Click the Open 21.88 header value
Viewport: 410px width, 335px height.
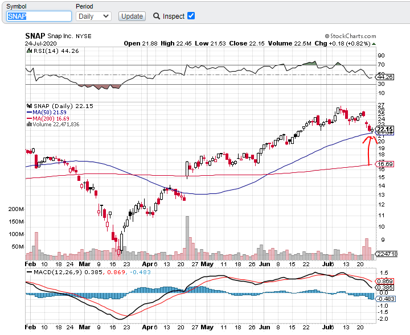click(141, 43)
